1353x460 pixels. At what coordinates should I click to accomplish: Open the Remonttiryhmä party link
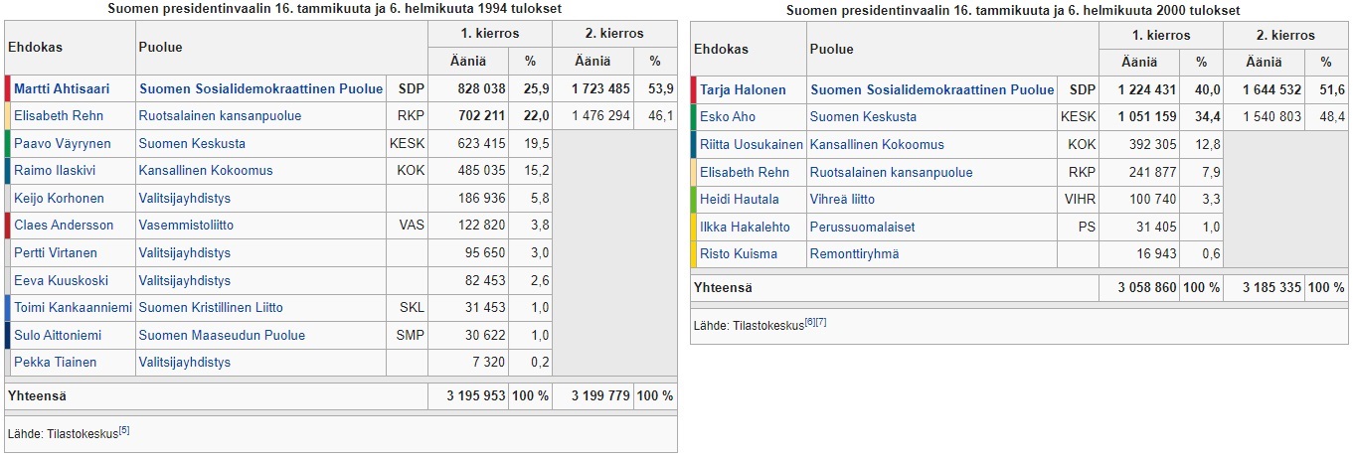pyautogui.click(x=855, y=254)
